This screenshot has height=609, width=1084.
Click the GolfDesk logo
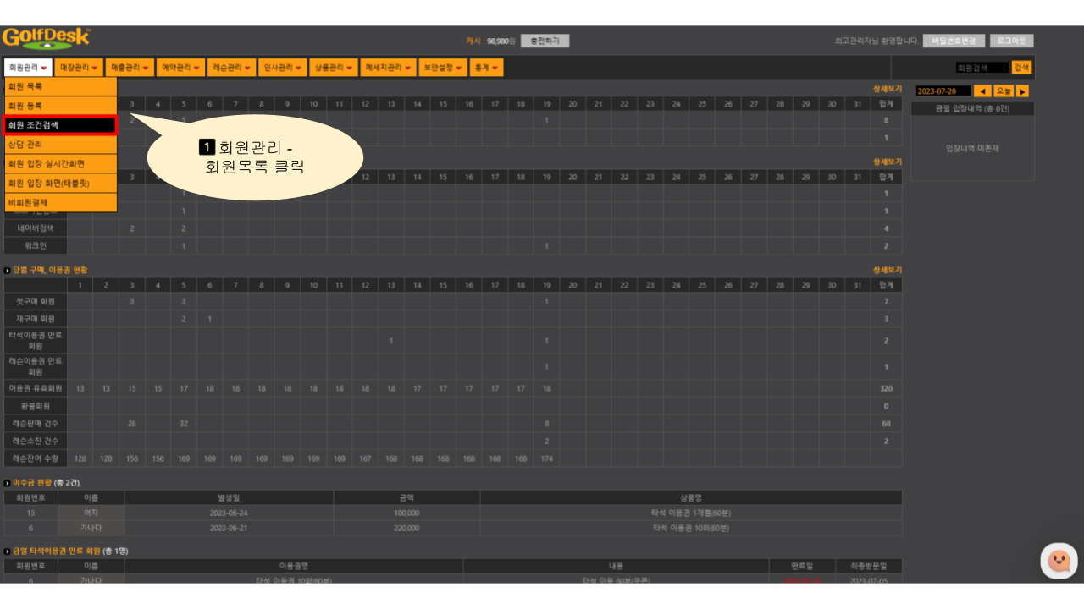[46, 39]
